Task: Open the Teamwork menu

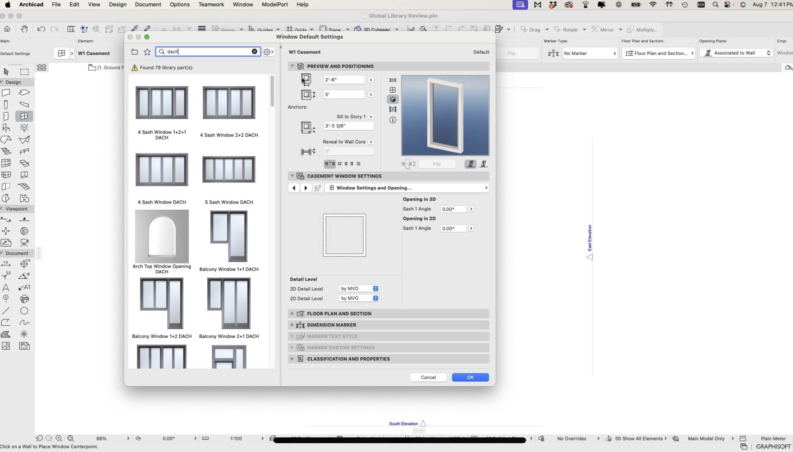Action: [211, 5]
